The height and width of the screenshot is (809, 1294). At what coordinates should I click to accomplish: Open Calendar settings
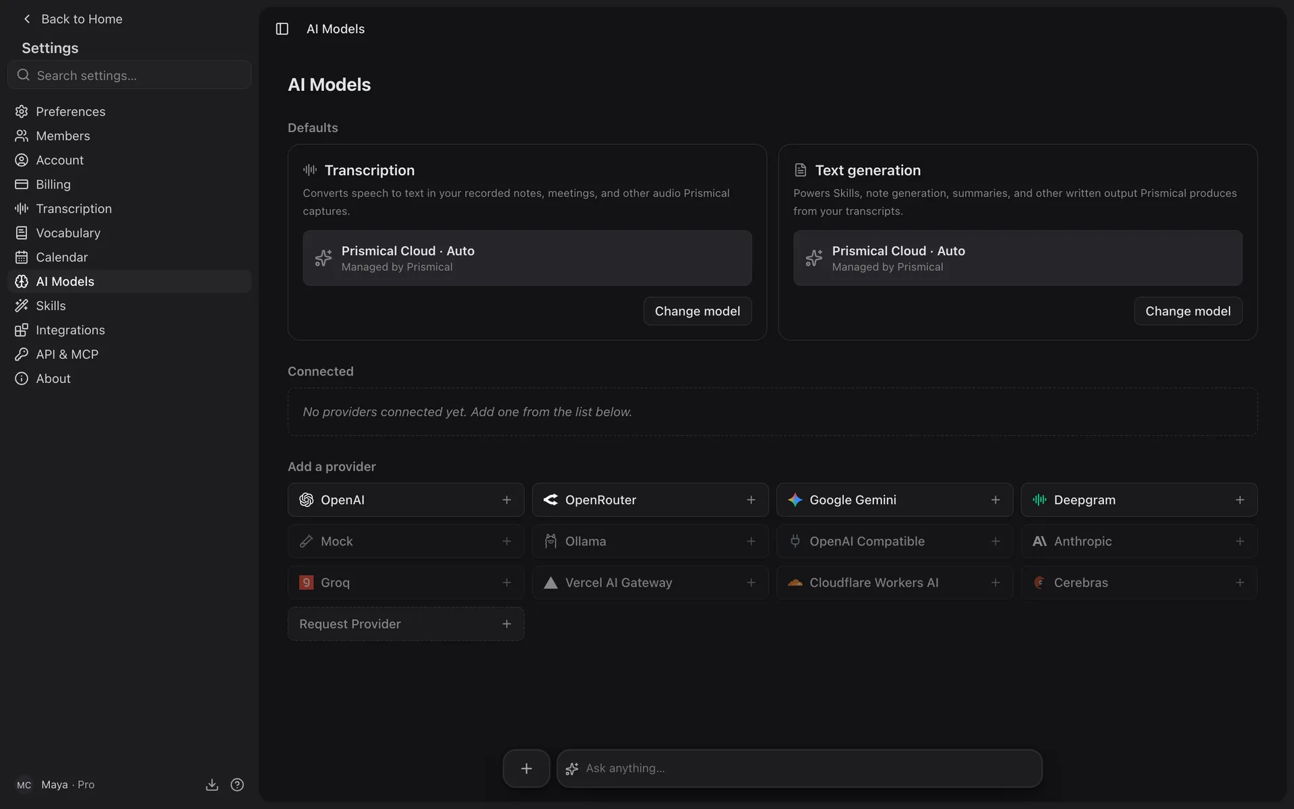pos(129,257)
